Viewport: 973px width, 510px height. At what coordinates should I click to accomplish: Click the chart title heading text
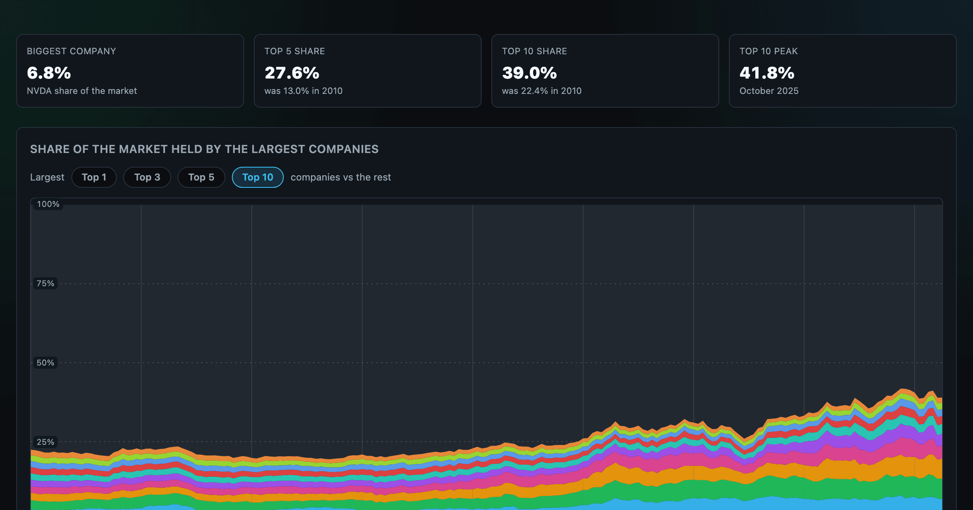coord(204,149)
